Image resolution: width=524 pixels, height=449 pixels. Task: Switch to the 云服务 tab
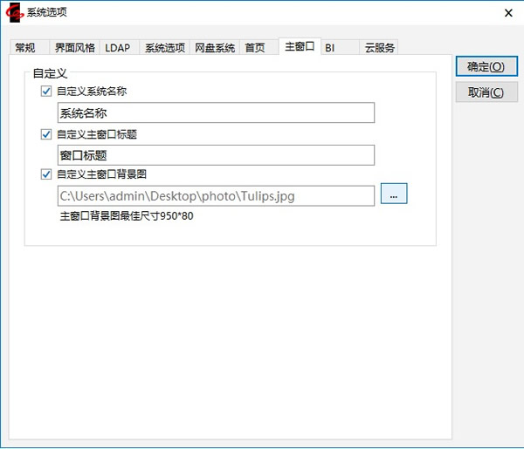380,48
